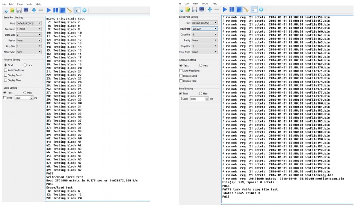The height and width of the screenshot is (207, 355).
Task: Open settings gear icon in left window toolbar
Action: 84,11
